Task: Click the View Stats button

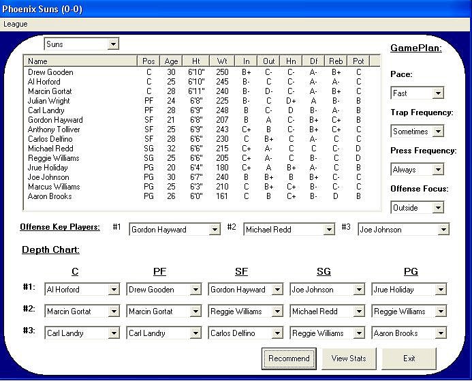Action: pyautogui.click(x=349, y=359)
